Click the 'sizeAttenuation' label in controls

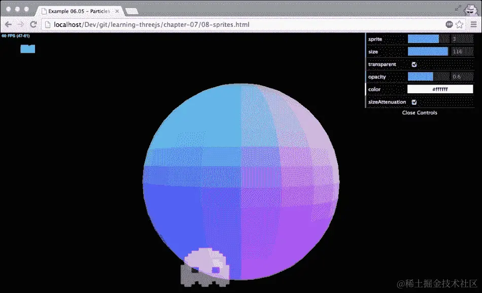[x=387, y=102]
